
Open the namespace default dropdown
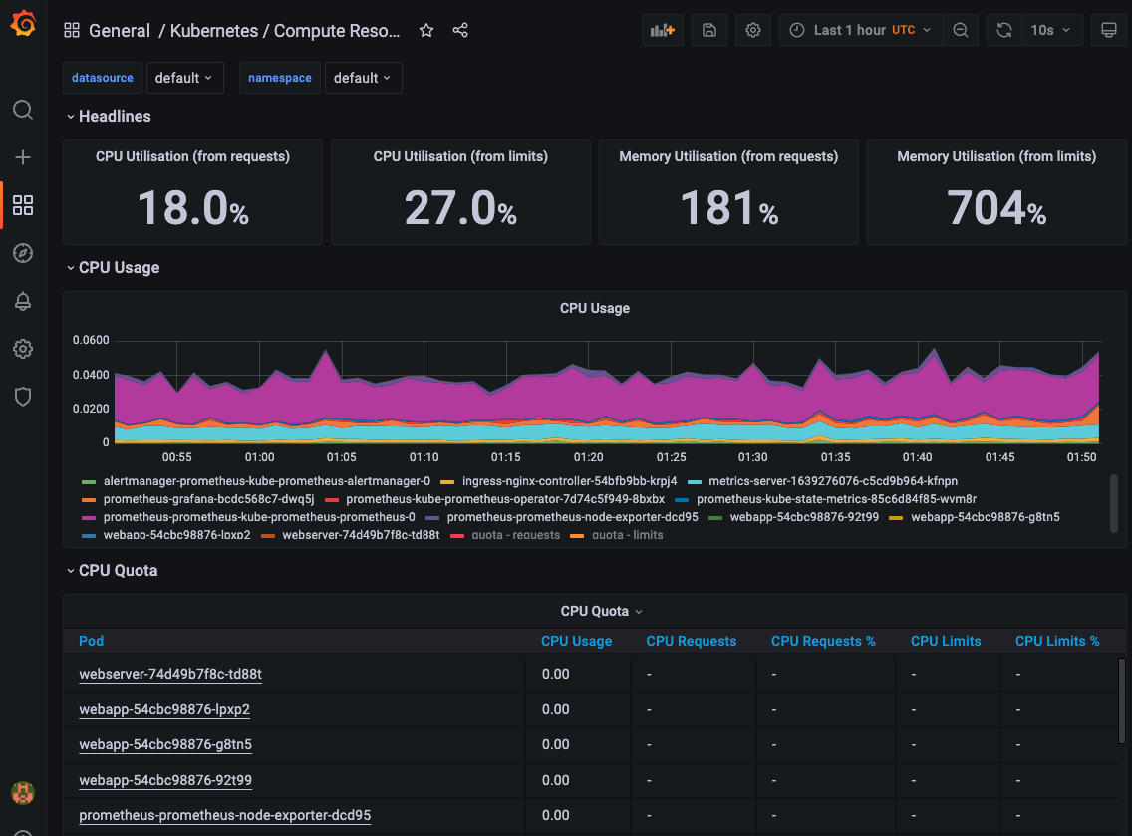pyautogui.click(x=363, y=77)
